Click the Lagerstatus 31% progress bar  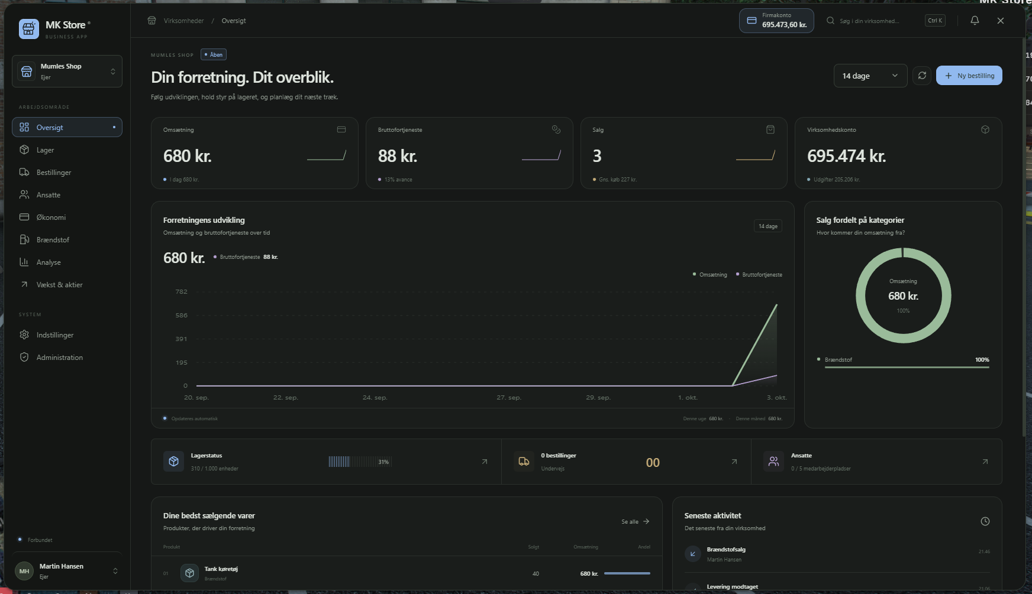(360, 462)
